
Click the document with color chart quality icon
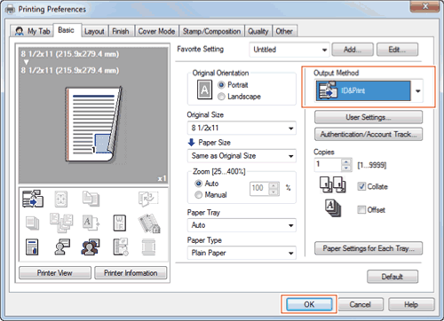coord(32,247)
